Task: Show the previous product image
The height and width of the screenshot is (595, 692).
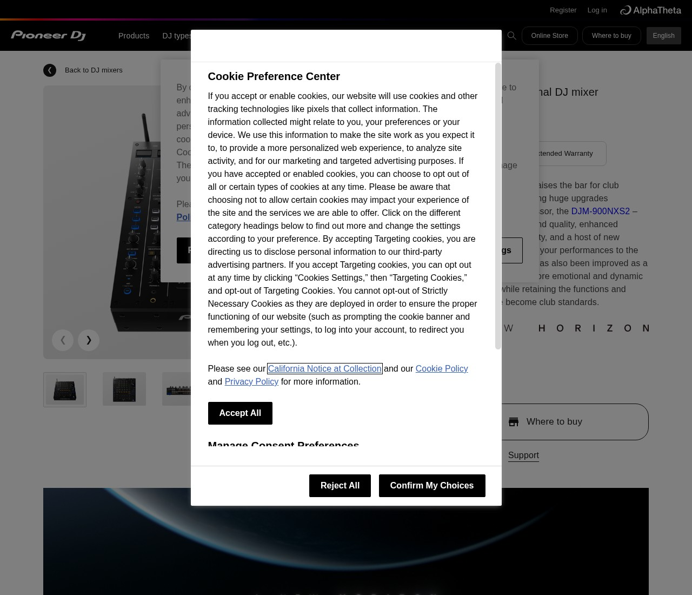Action: pos(63,340)
